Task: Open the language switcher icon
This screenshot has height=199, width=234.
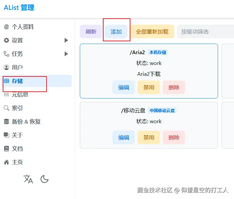Action: [28, 179]
